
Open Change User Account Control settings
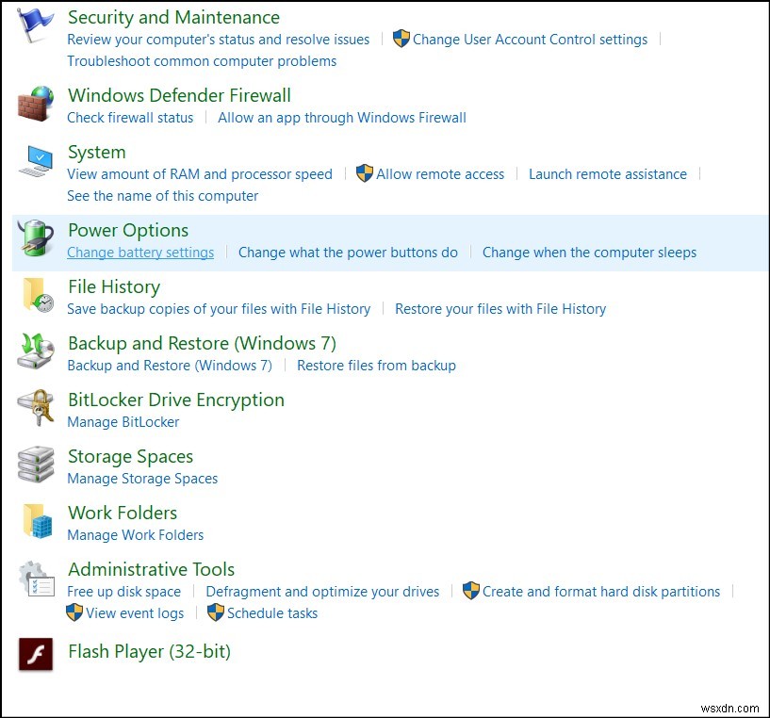531,40
